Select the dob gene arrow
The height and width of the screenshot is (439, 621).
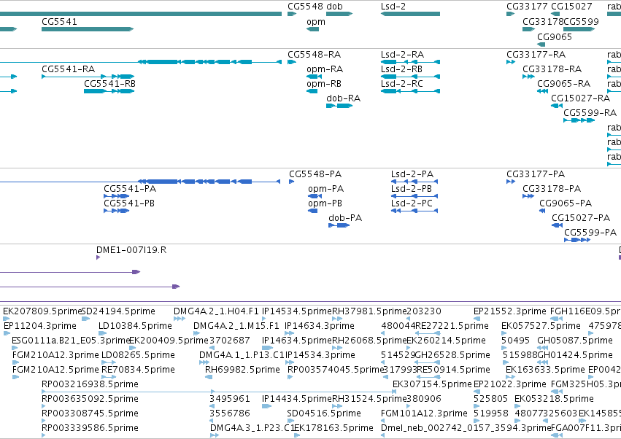(x=339, y=14)
